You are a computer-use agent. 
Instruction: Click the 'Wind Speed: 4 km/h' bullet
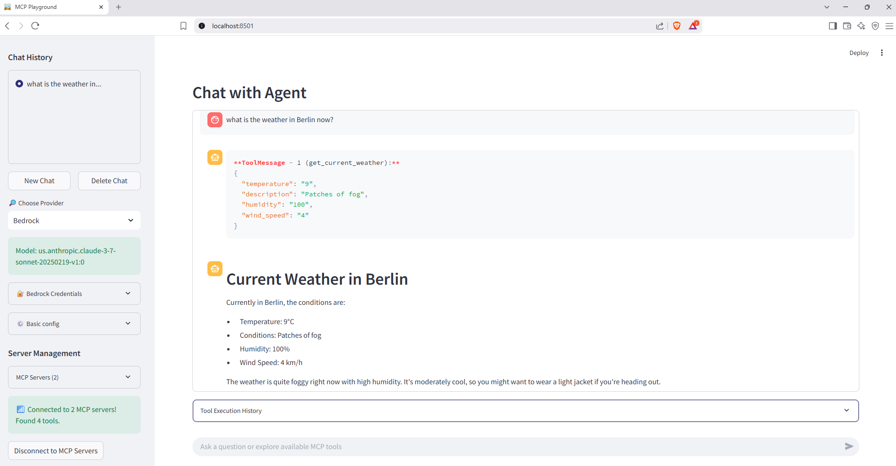click(271, 363)
